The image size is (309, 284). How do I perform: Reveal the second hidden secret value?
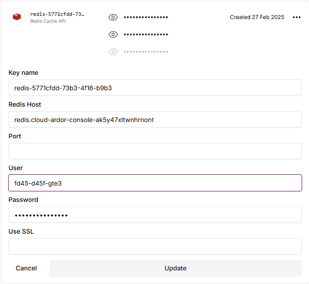[113, 34]
